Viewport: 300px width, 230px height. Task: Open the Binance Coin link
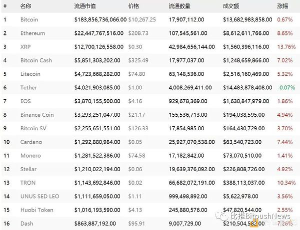pyautogui.click(x=37, y=115)
